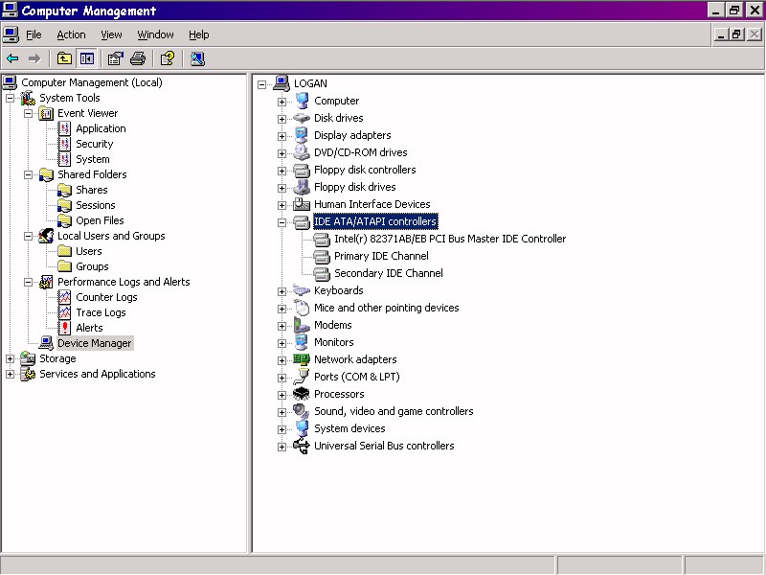The width and height of the screenshot is (766, 575).
Task: Click the Processors chip icon
Action: pyautogui.click(x=302, y=394)
